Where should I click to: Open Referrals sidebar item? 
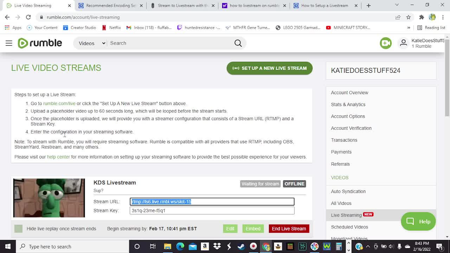[x=340, y=164]
